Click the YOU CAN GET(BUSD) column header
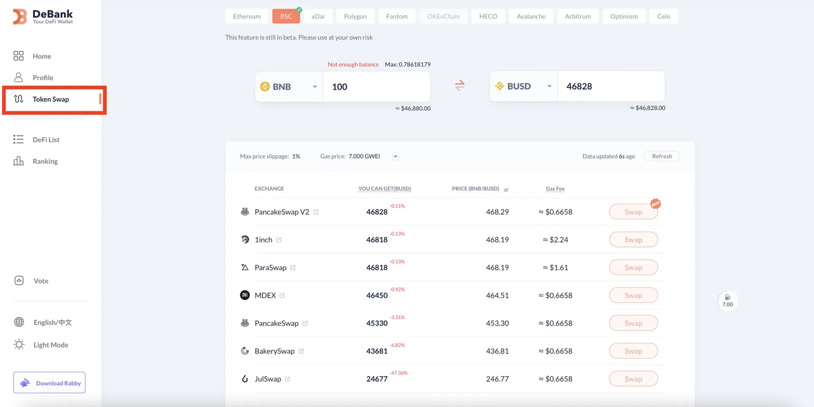Image resolution: width=814 pixels, height=407 pixels. (385, 189)
